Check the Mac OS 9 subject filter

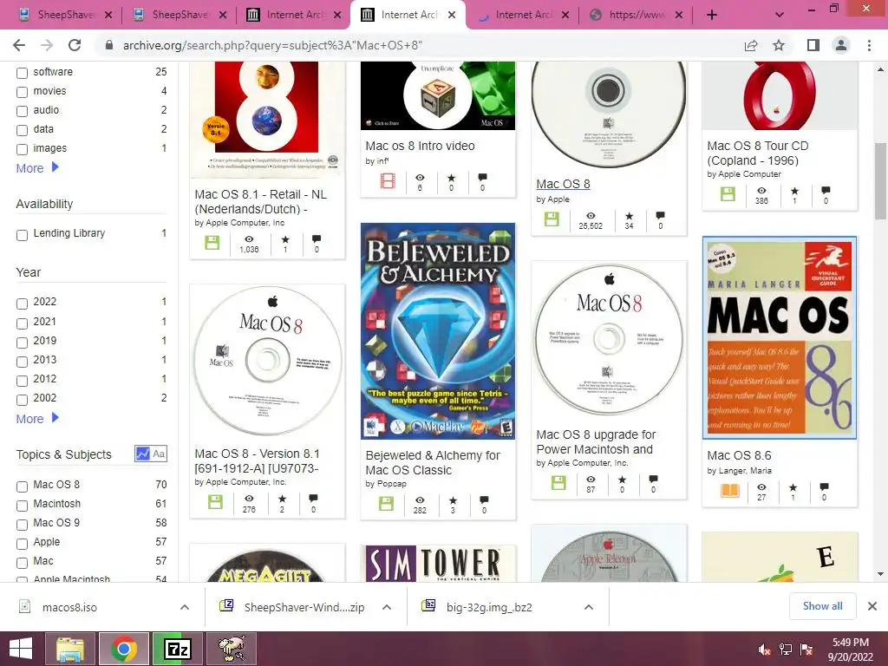22,525
